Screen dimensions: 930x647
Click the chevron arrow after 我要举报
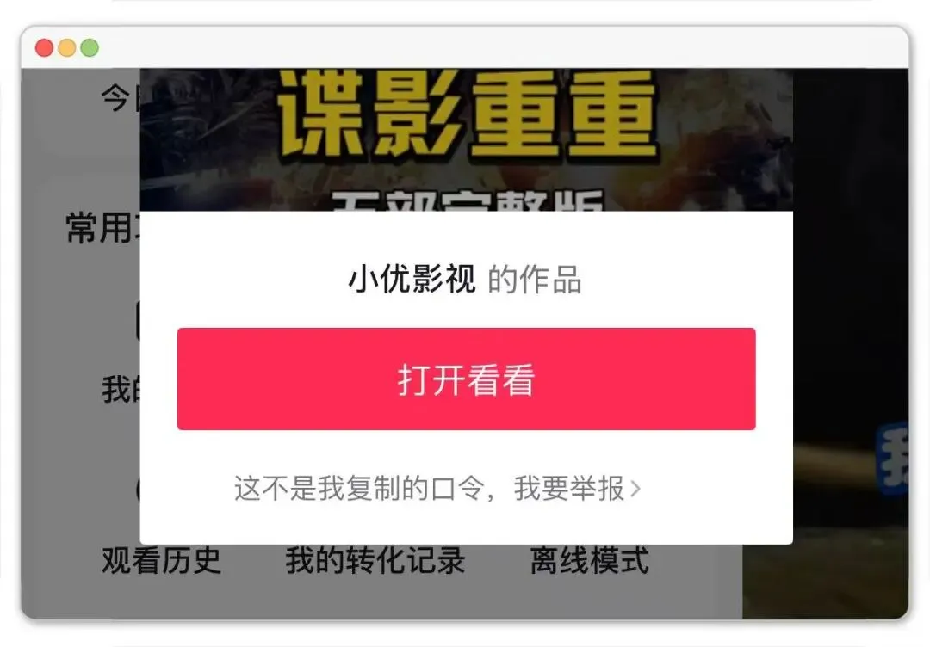pos(635,489)
